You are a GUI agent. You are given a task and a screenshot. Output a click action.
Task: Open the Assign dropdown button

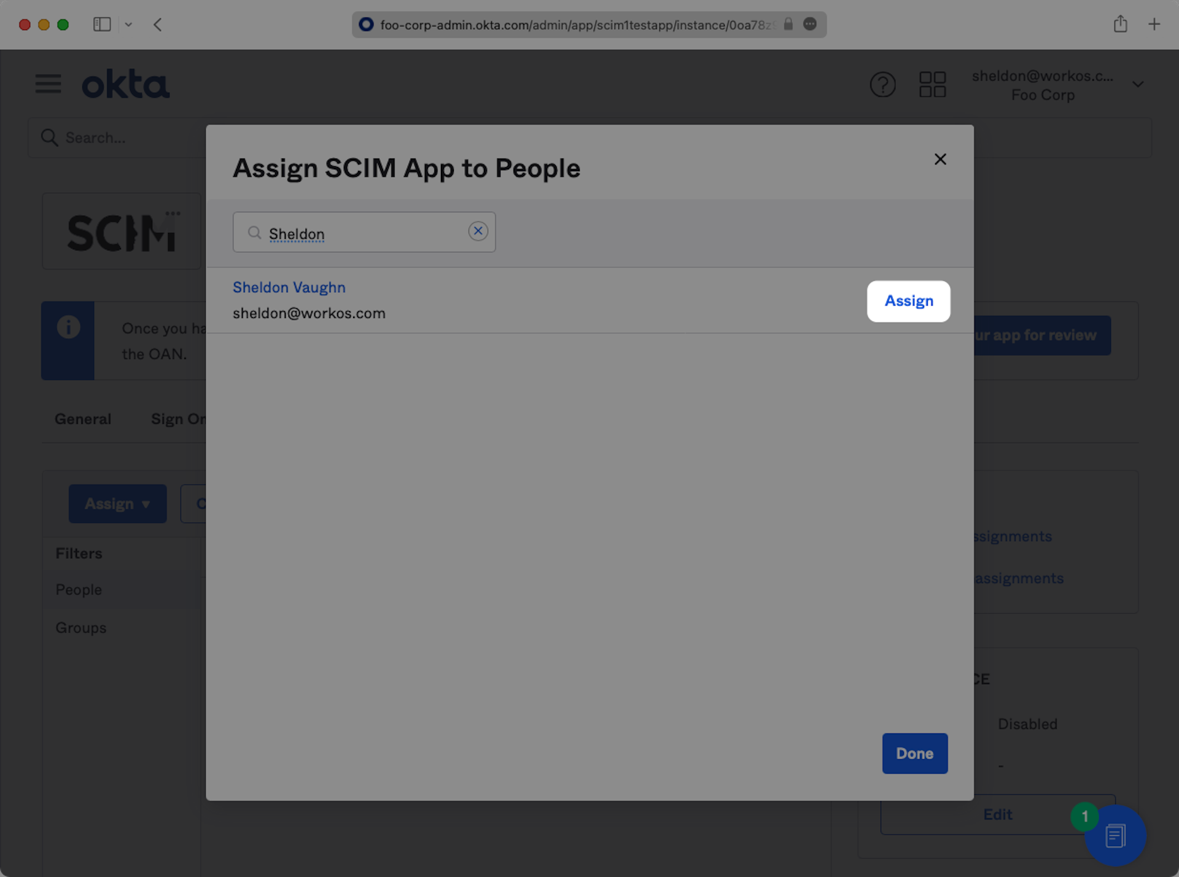pyautogui.click(x=117, y=504)
